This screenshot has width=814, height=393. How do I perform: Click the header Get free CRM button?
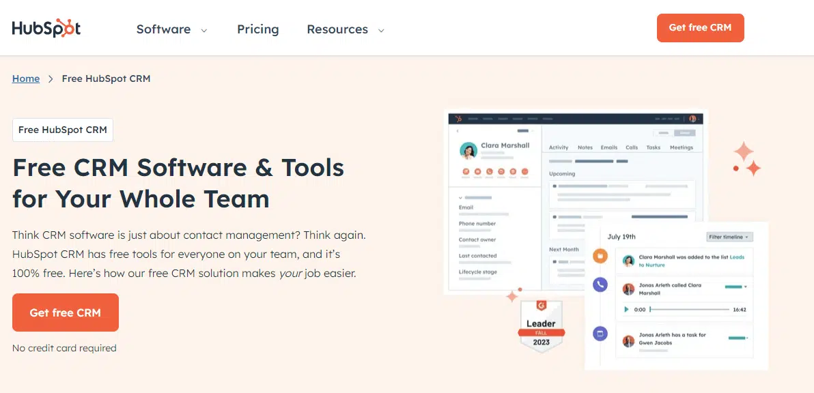point(701,28)
